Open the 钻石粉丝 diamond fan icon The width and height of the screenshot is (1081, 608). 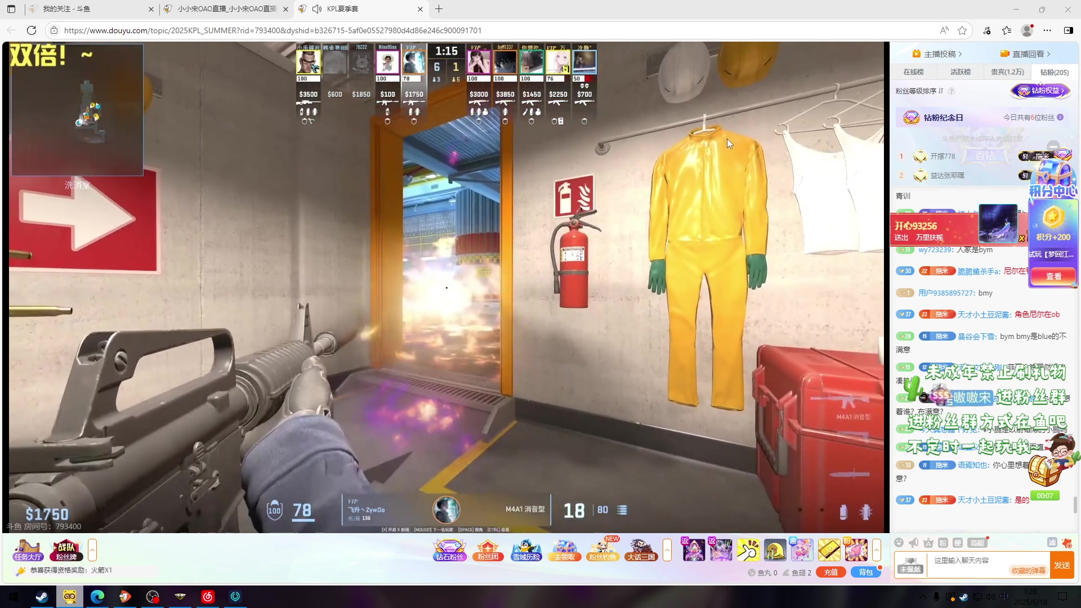coord(450,550)
